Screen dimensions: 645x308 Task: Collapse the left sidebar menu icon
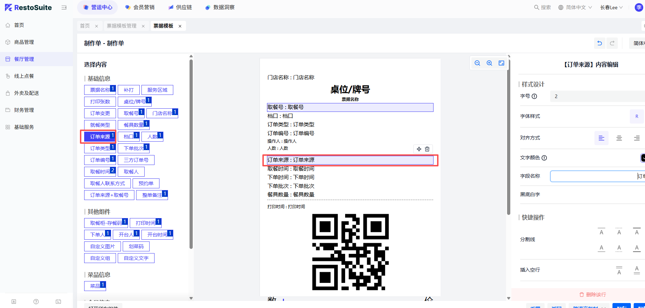[64, 7]
